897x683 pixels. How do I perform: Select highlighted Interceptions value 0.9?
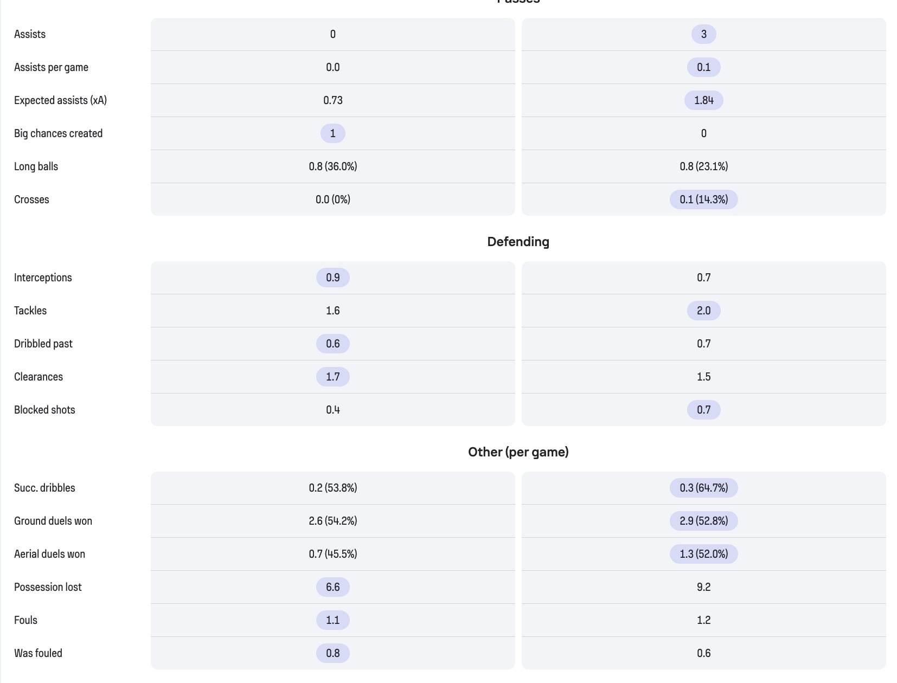click(x=332, y=278)
